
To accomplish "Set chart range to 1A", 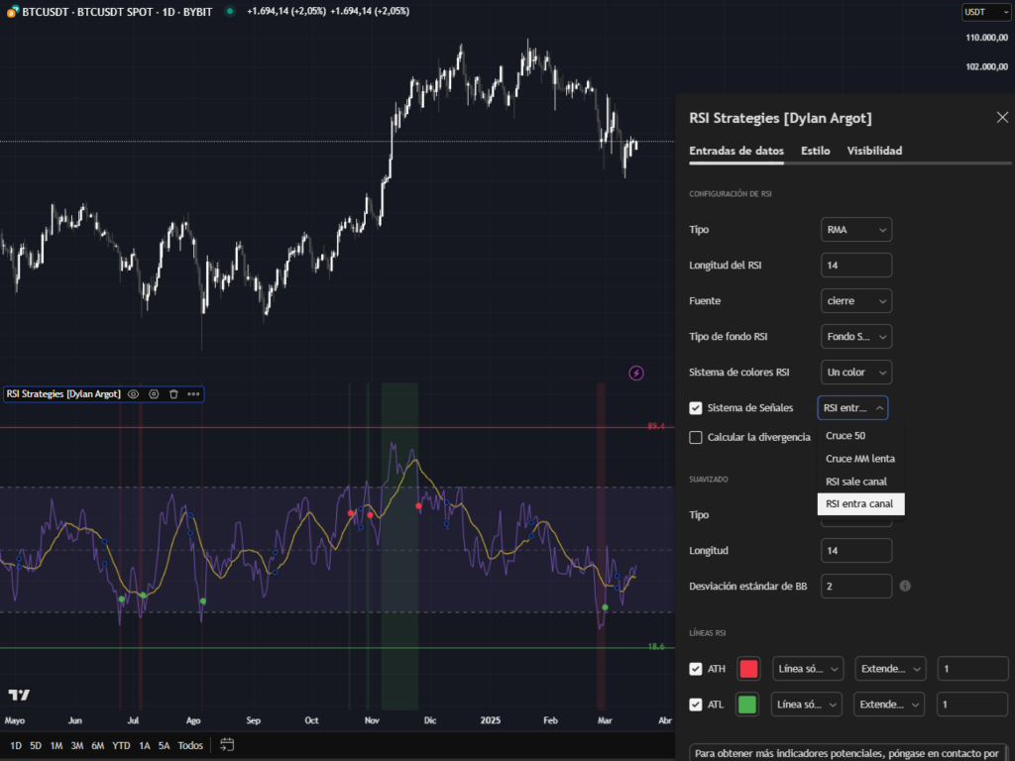I will coord(145,745).
